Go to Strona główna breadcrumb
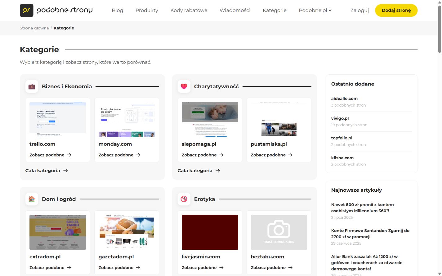The image size is (442, 276). click(34, 28)
